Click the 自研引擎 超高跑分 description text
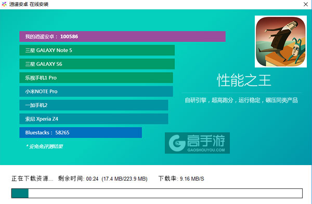 point(241,100)
